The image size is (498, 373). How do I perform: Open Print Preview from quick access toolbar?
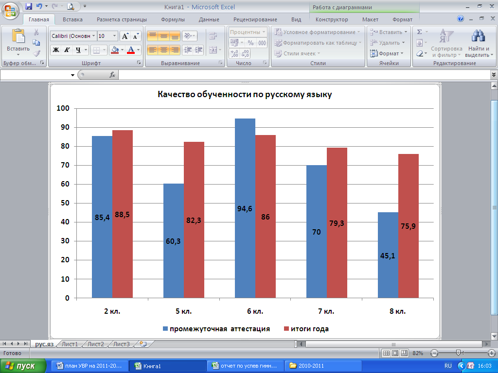coord(71,6)
